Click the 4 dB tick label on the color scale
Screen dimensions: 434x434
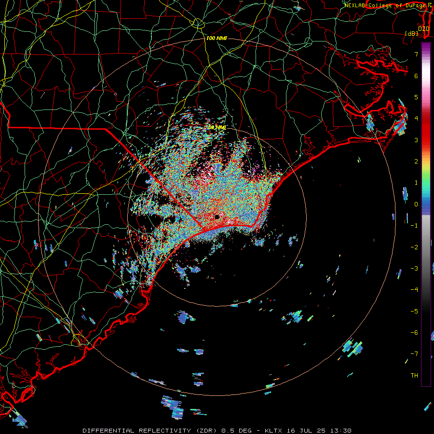(x=416, y=119)
